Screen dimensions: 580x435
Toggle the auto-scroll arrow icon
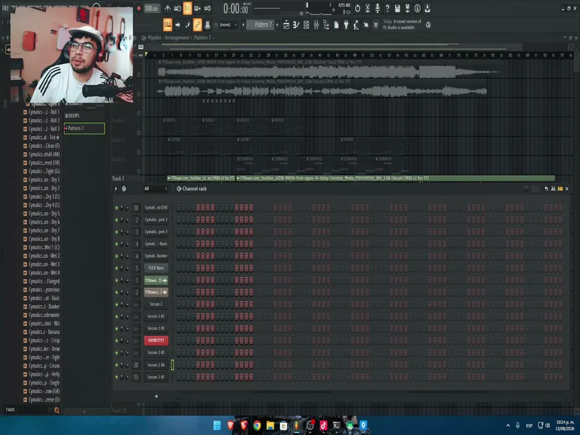click(x=178, y=25)
